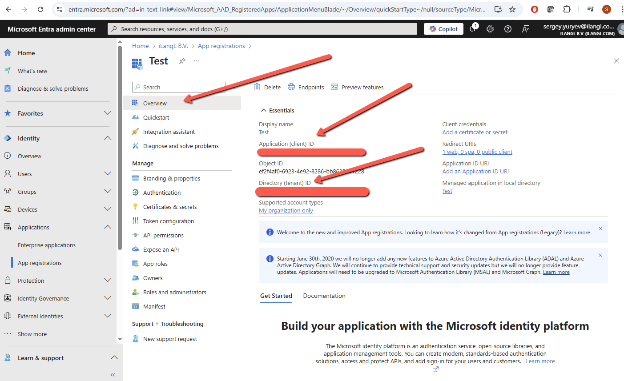
Task: Delete the Test app registration
Action: (x=267, y=87)
